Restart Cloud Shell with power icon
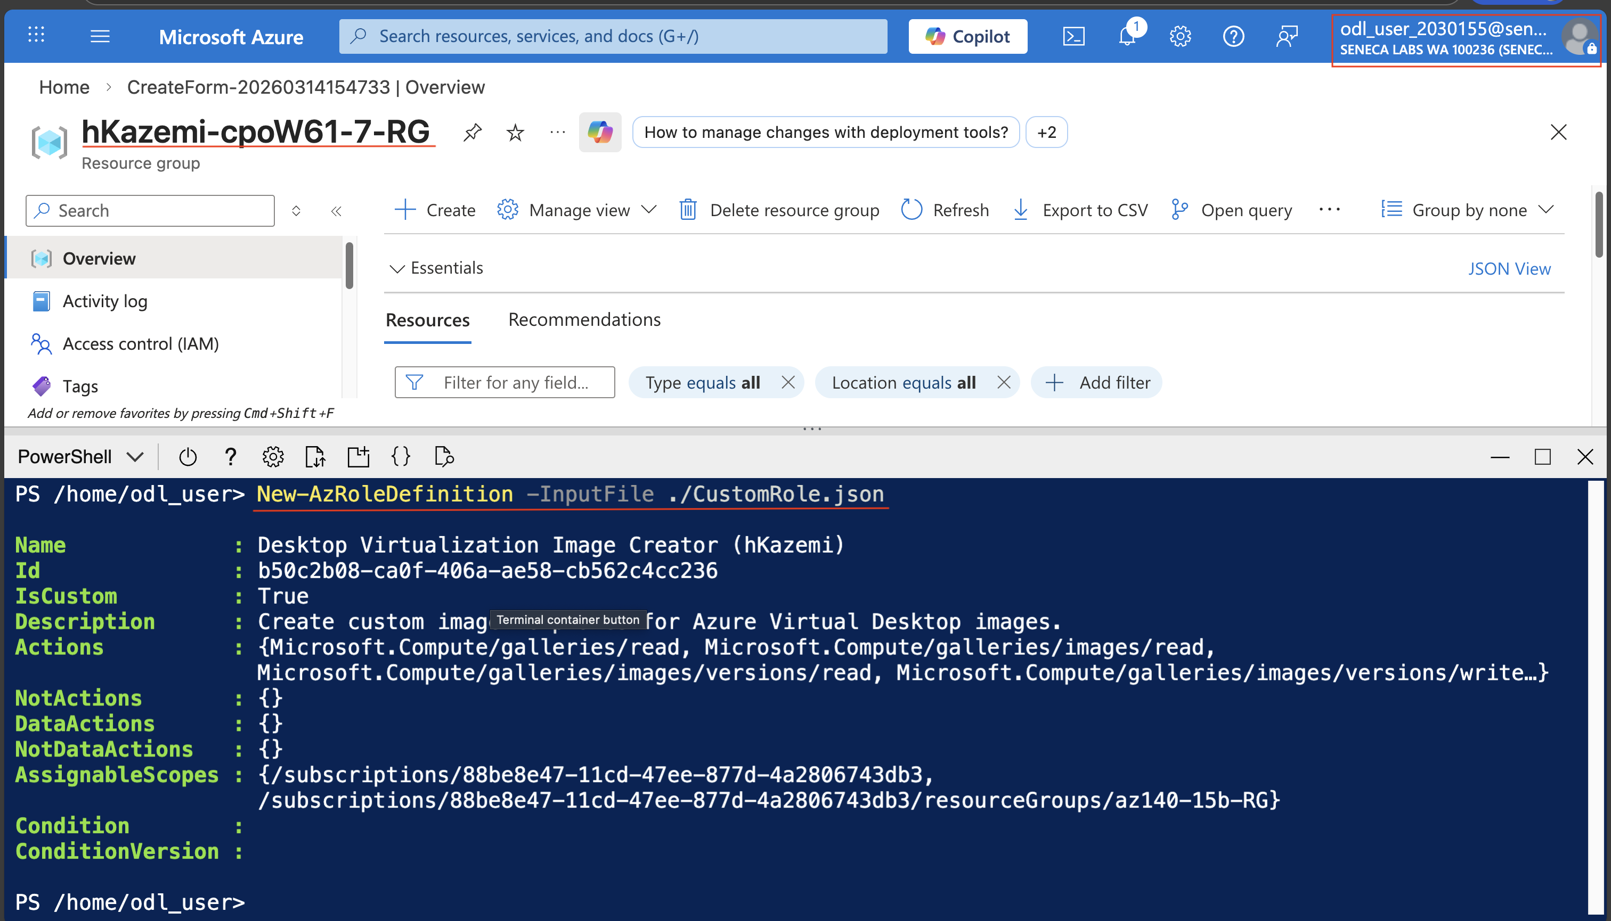 [188, 457]
